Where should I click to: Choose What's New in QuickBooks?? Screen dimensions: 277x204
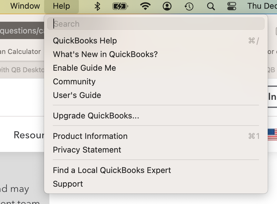point(106,54)
